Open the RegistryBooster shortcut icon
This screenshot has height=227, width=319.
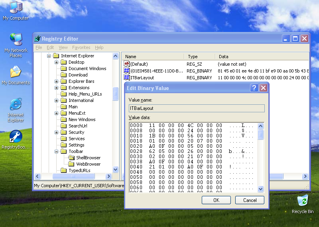click(x=16, y=136)
